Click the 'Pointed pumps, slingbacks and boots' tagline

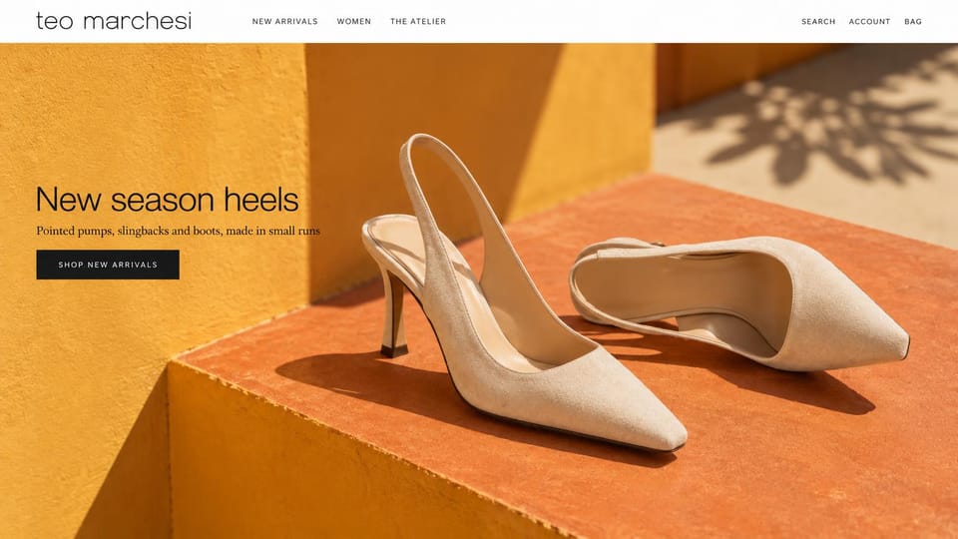click(178, 231)
